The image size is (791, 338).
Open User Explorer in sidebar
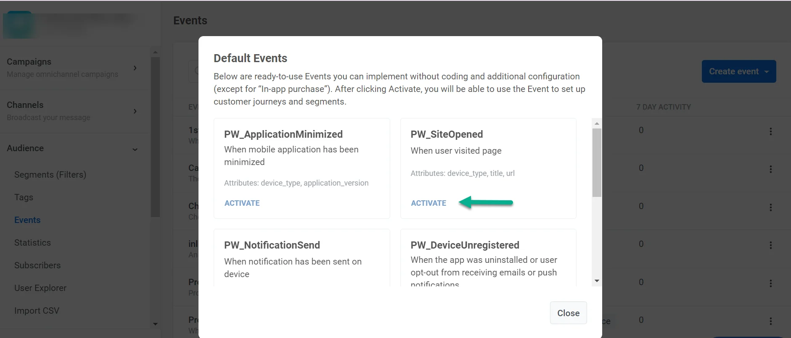tap(40, 288)
